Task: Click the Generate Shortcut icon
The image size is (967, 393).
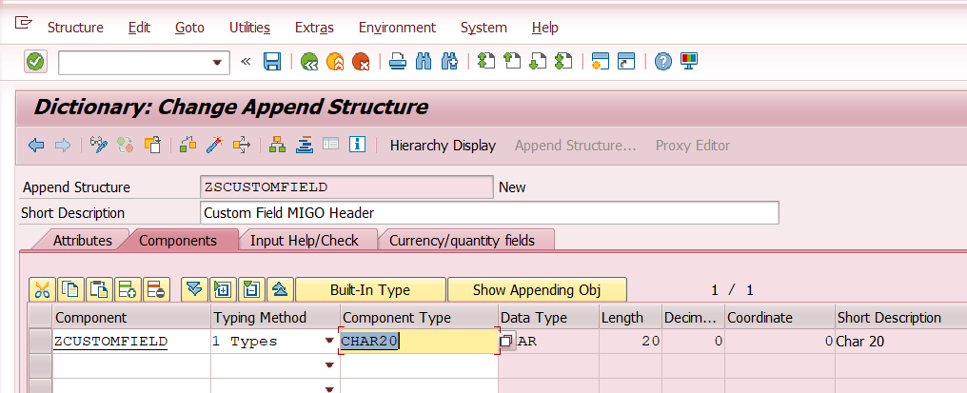Action: [626, 61]
